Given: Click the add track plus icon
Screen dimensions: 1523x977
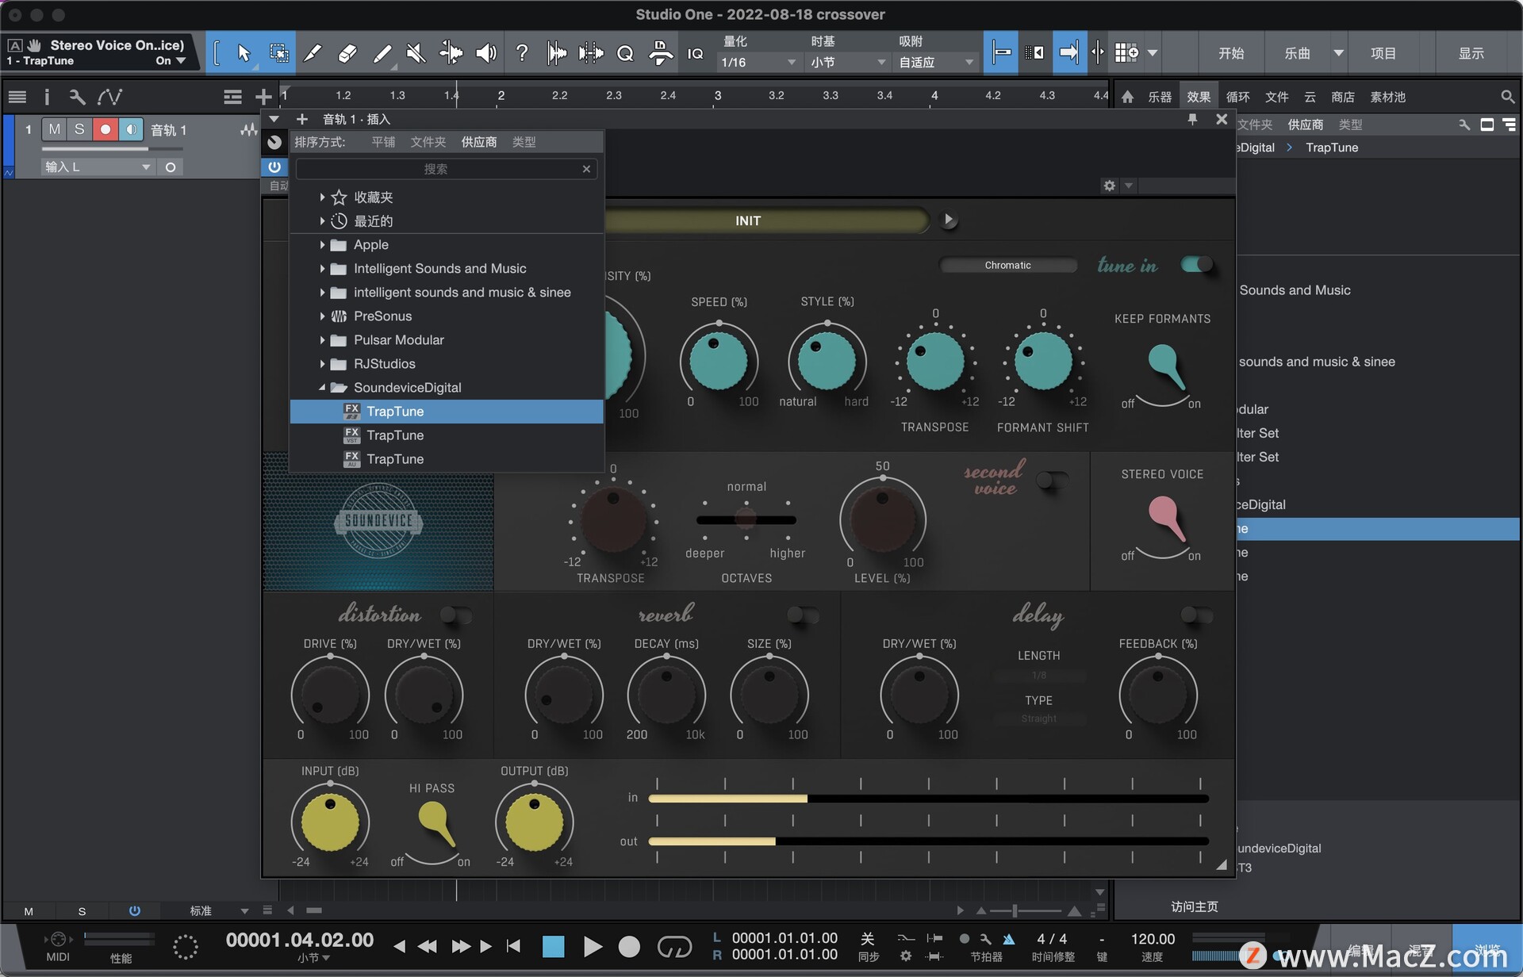Looking at the screenshot, I should coord(263,97).
